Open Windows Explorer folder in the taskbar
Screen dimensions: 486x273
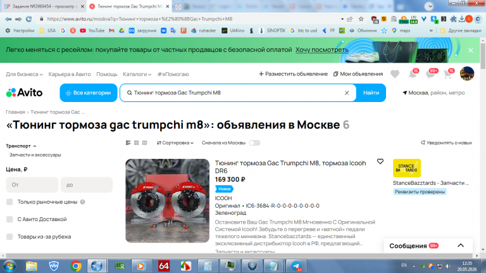pos(31,266)
